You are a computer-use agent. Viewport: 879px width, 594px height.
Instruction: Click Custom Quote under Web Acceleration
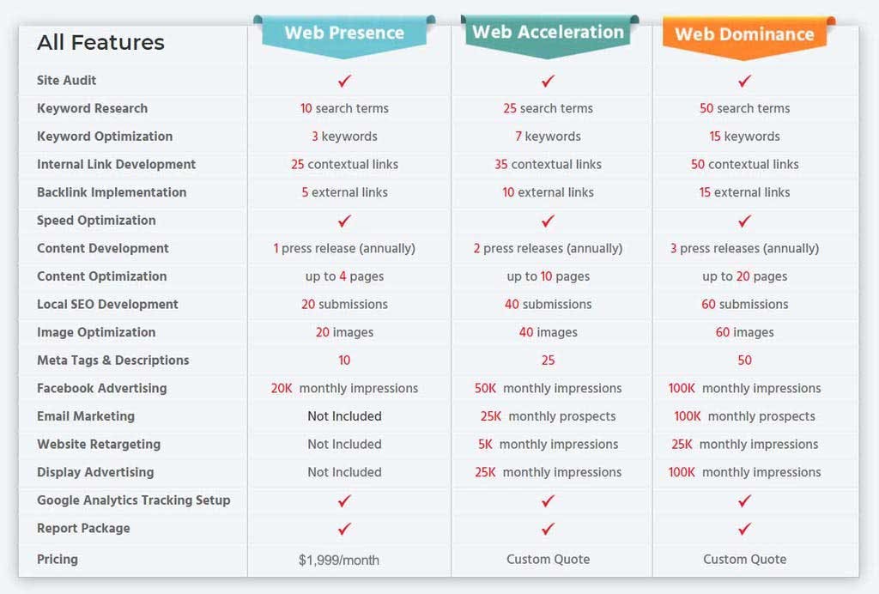pyautogui.click(x=549, y=560)
